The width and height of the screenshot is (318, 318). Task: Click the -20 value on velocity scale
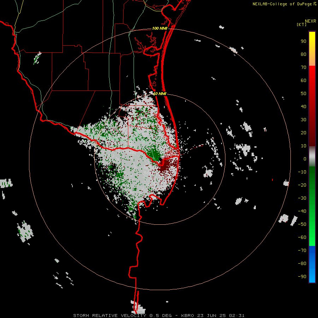pyautogui.click(x=302, y=185)
